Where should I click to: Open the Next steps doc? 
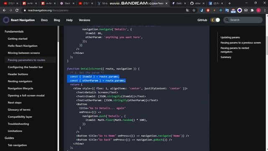15,102
